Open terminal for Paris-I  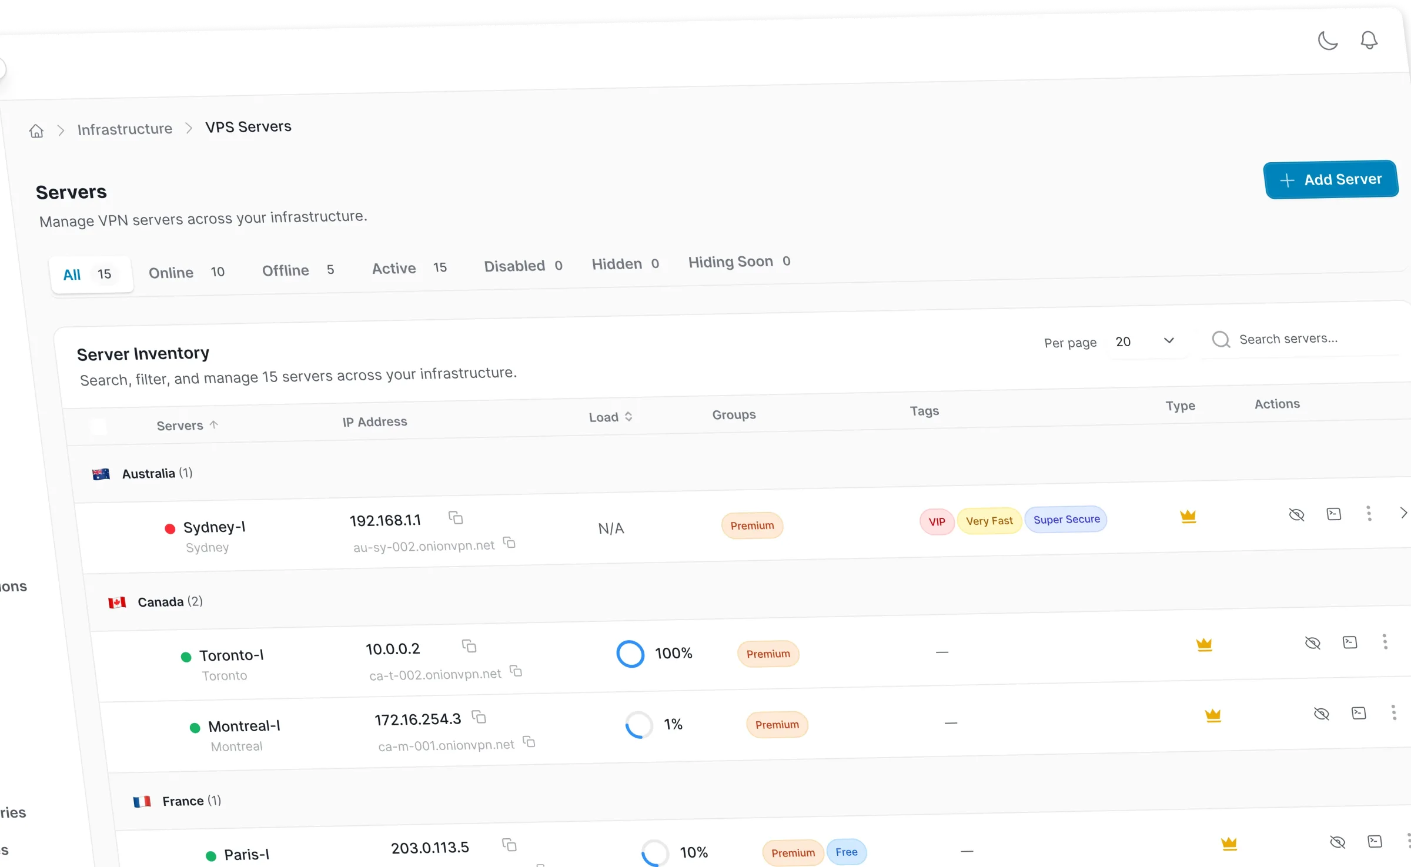click(x=1375, y=841)
